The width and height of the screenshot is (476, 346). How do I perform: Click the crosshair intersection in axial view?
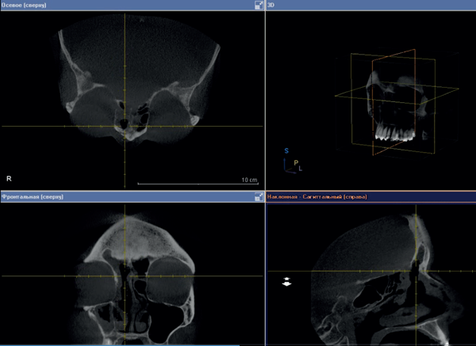(125, 126)
